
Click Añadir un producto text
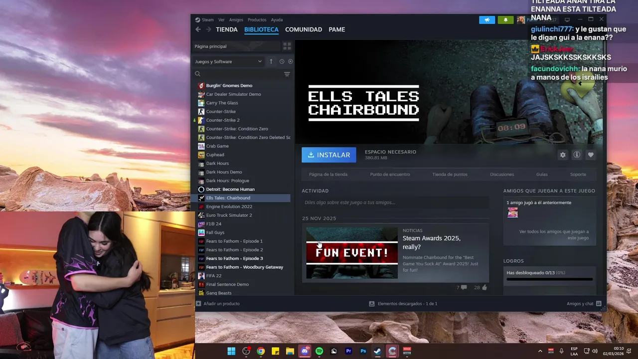tap(221, 304)
